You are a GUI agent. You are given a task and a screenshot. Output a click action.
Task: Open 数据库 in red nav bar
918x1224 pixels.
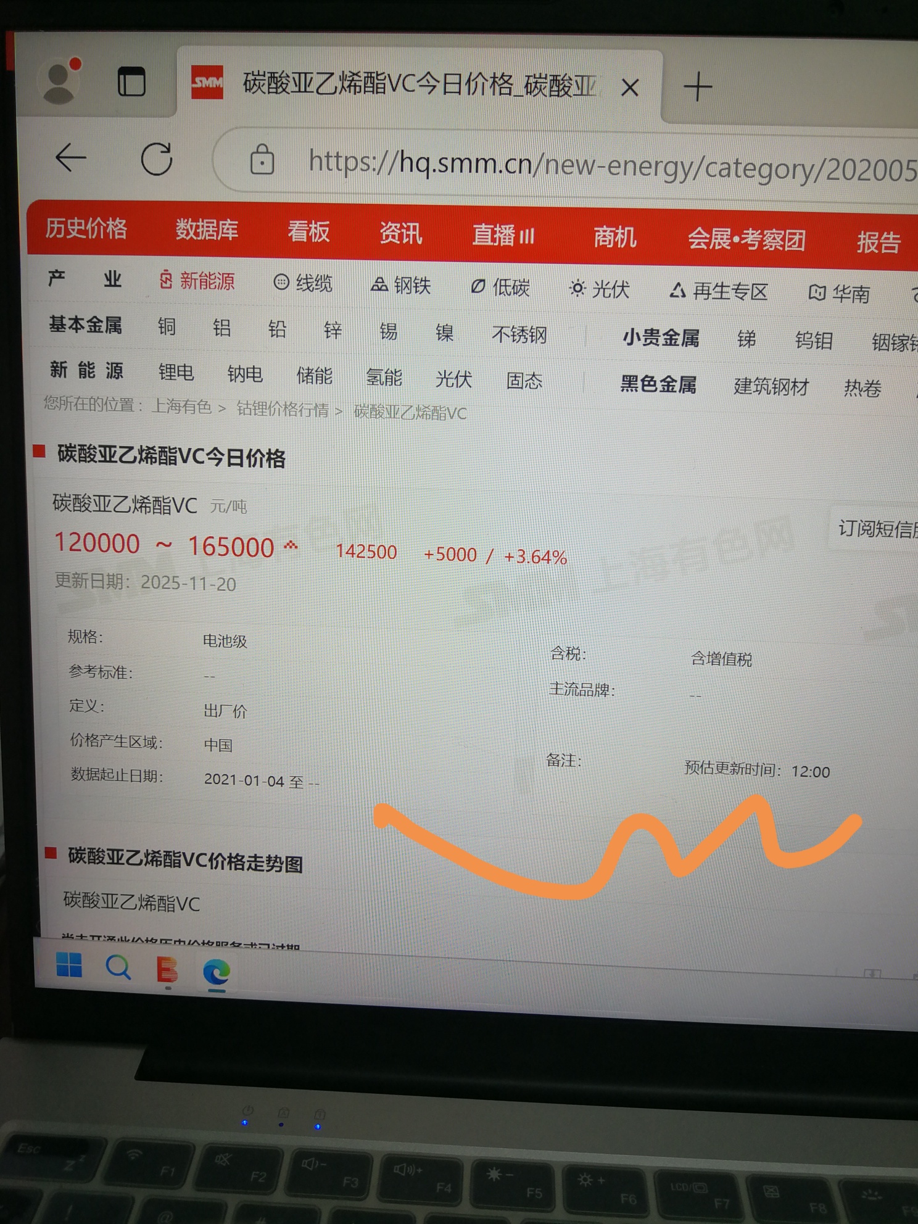[x=207, y=229]
